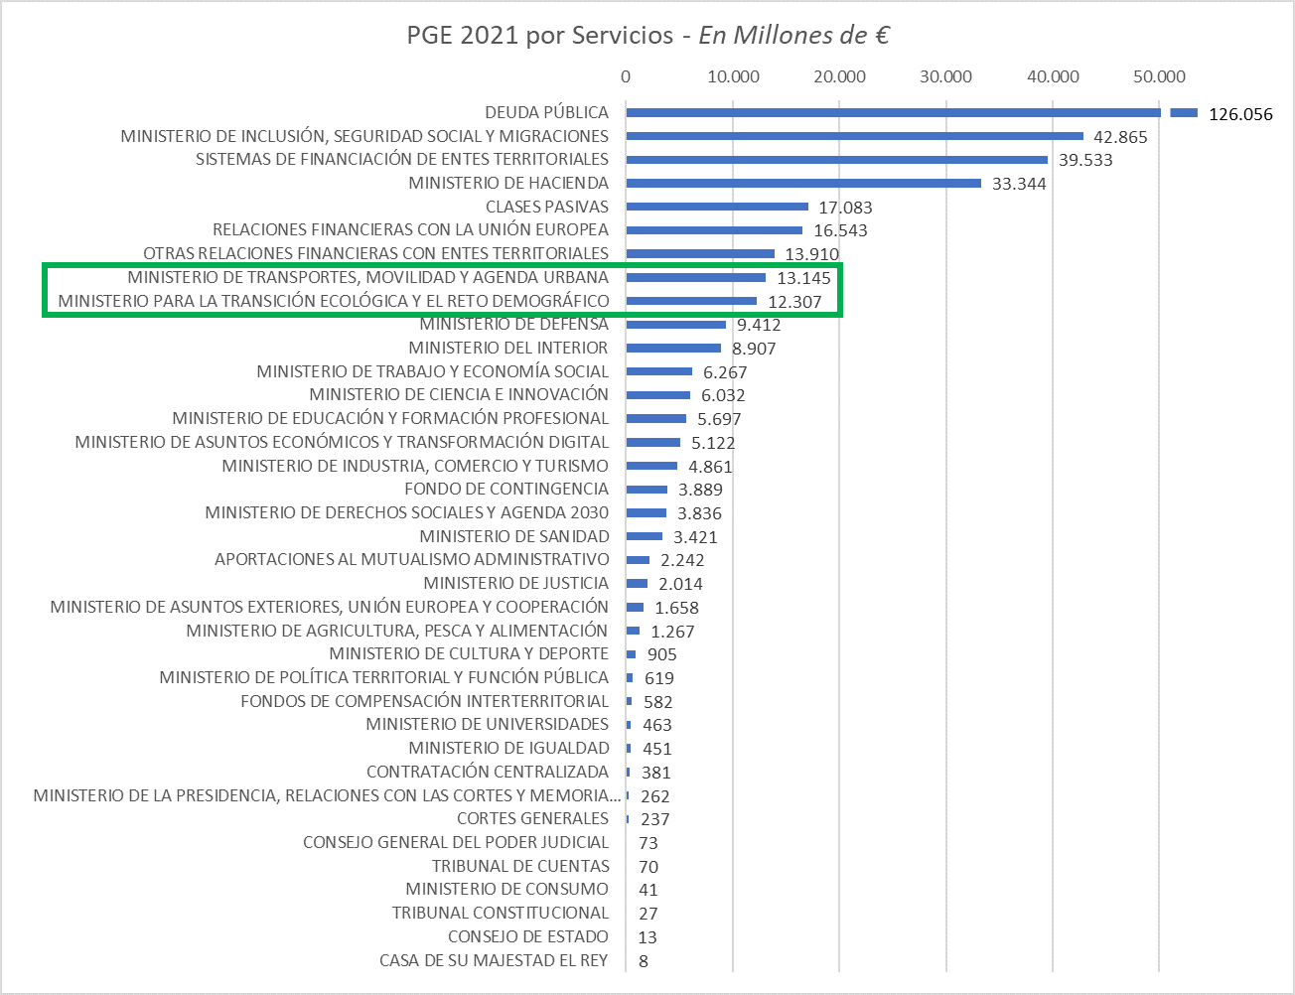Click the MINISTERIO DEL INTERIOR label
The image size is (1295, 995).
pyautogui.click(x=507, y=348)
